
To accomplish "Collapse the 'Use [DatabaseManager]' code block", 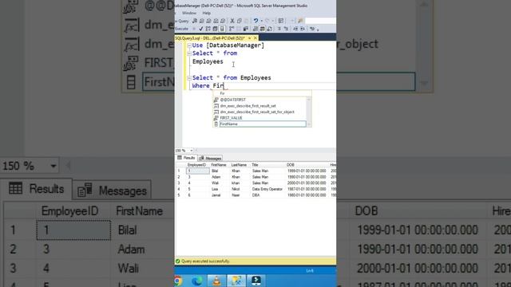I will (189, 45).
